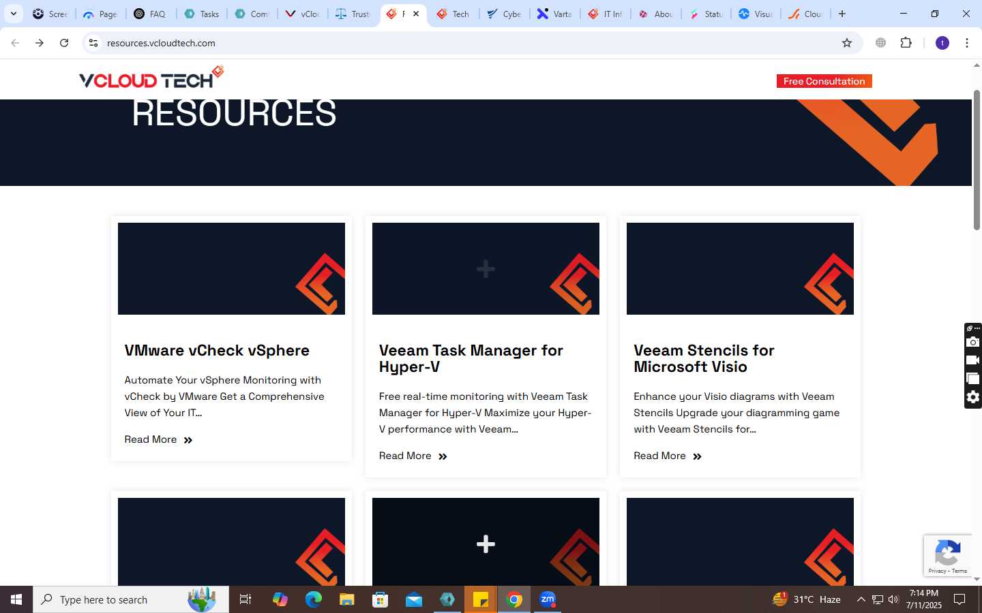Switch to the IT Inf tab
Image resolution: width=982 pixels, height=613 pixels.
(x=606, y=14)
